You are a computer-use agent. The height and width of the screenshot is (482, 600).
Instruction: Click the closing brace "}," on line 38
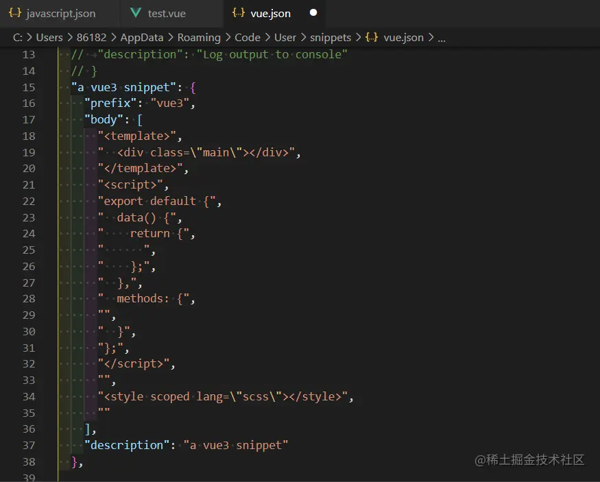[77, 462]
